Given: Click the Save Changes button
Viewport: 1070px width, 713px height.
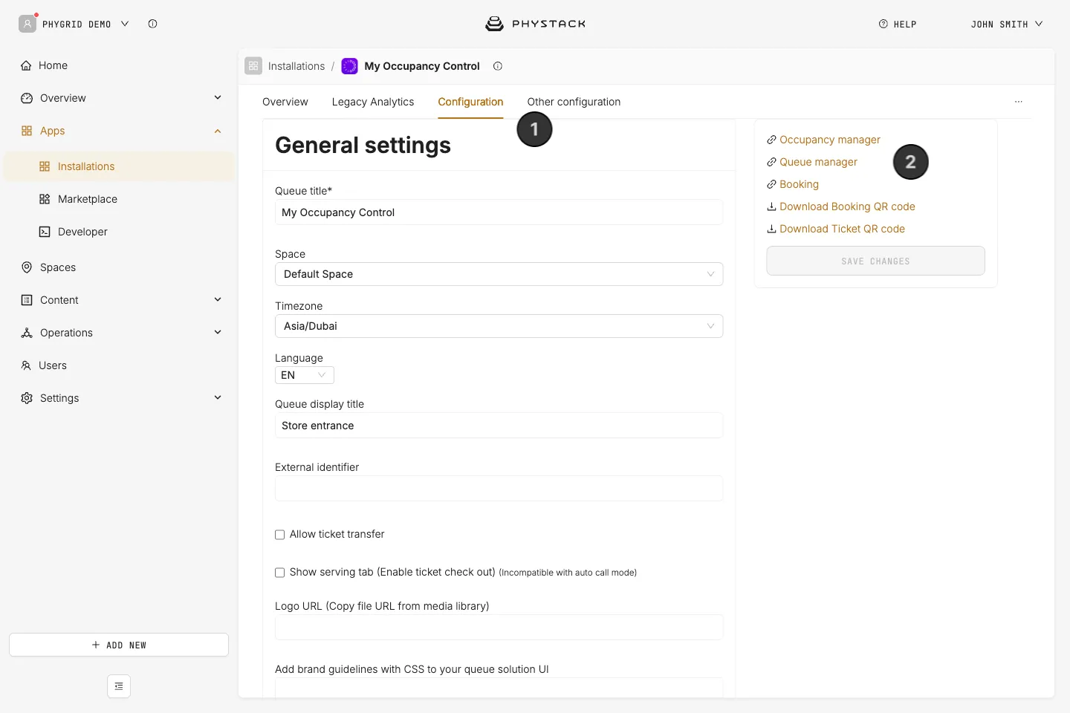Looking at the screenshot, I should (x=876, y=261).
